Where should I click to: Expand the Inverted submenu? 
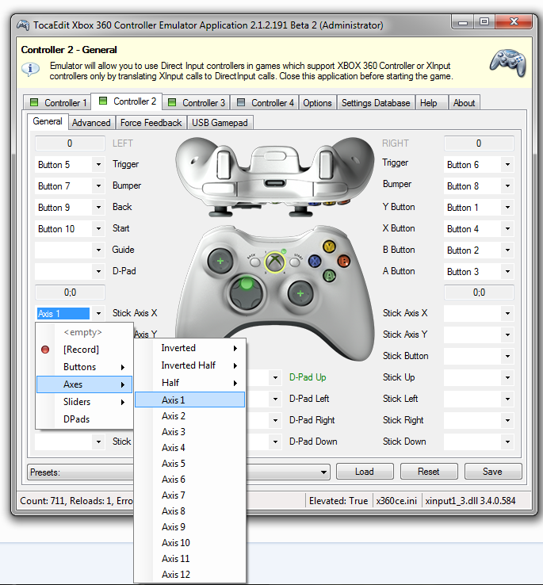[x=189, y=348]
